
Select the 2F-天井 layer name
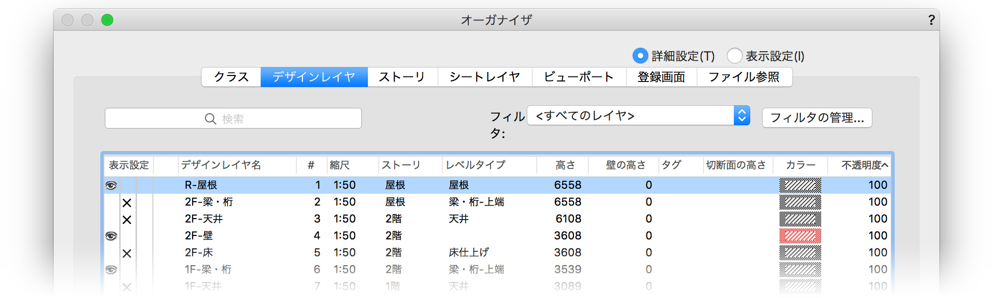click(x=204, y=219)
